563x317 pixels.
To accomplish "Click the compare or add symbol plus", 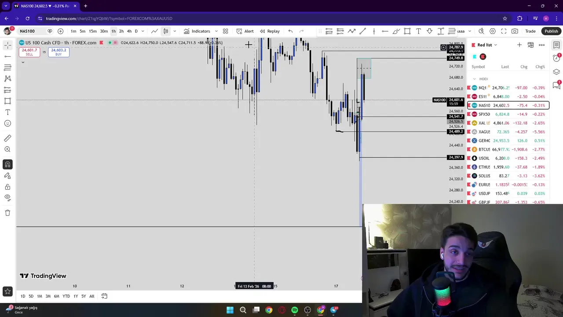I will click(x=60, y=31).
